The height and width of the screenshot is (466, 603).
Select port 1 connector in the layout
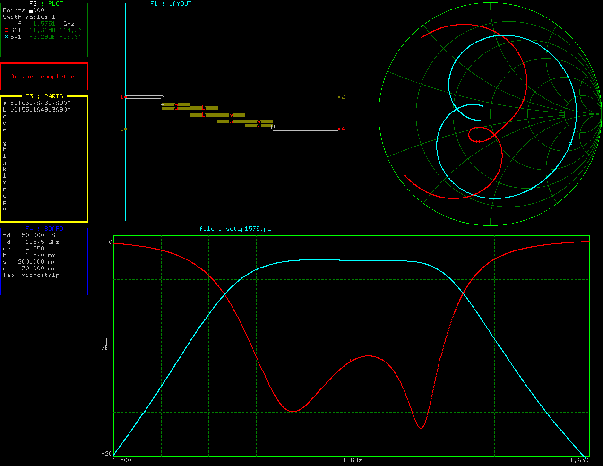pyautogui.click(x=125, y=97)
